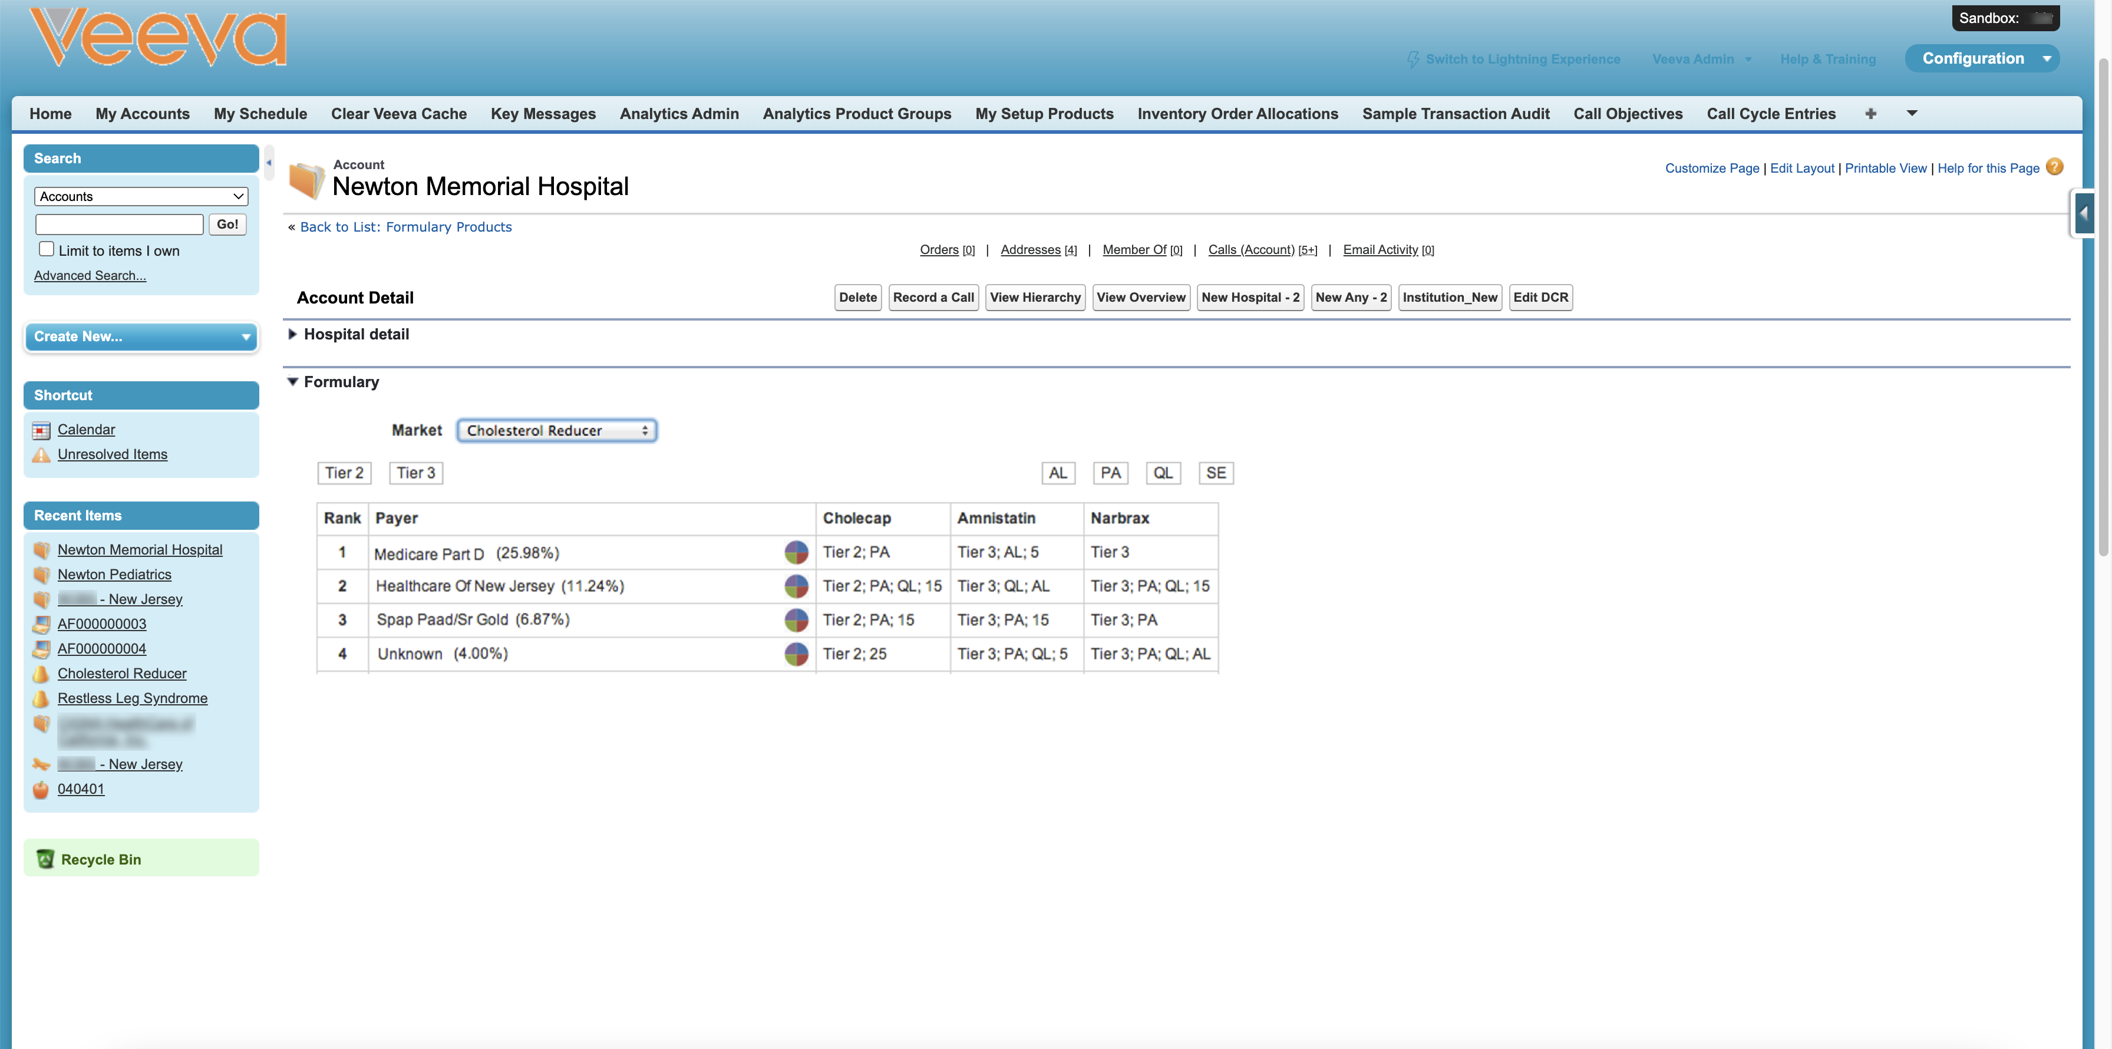Toggle the Tier 2 filter
The height and width of the screenshot is (1049, 2112).
tap(344, 473)
